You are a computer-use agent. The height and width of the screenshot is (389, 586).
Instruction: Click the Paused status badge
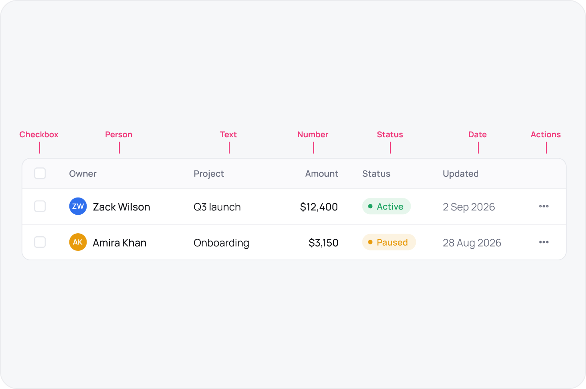tap(389, 242)
